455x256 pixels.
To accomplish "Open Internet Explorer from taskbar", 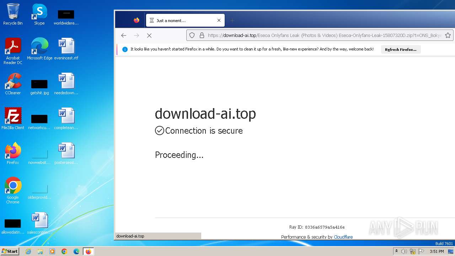I will (x=28, y=251).
